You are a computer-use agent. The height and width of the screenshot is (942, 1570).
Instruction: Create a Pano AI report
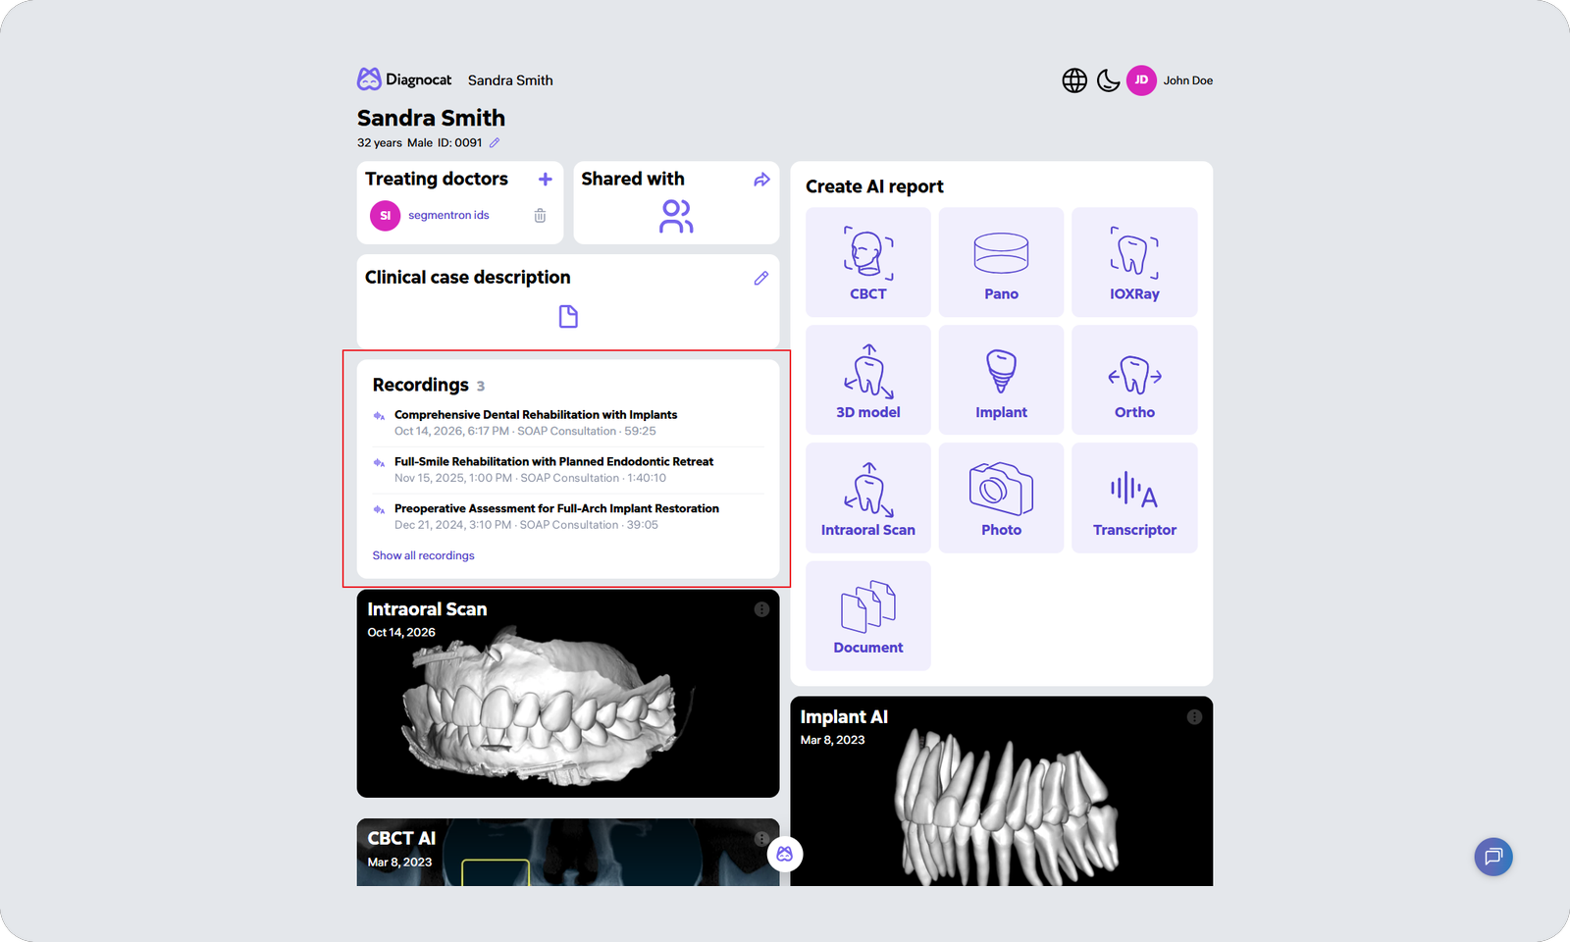click(x=1001, y=262)
